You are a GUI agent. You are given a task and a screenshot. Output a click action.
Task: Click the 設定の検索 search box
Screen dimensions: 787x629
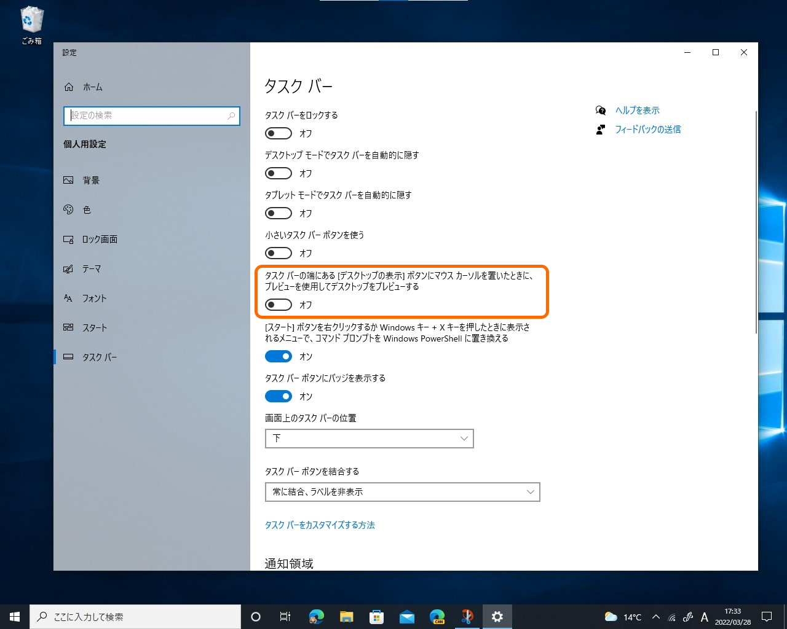click(x=151, y=115)
